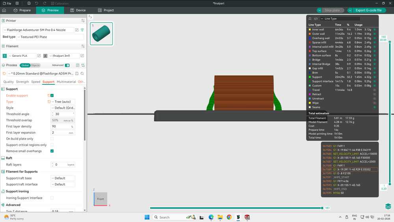Open the Google Chrome taskbar icon
The width and height of the screenshot is (394, 222).
click(229, 217)
